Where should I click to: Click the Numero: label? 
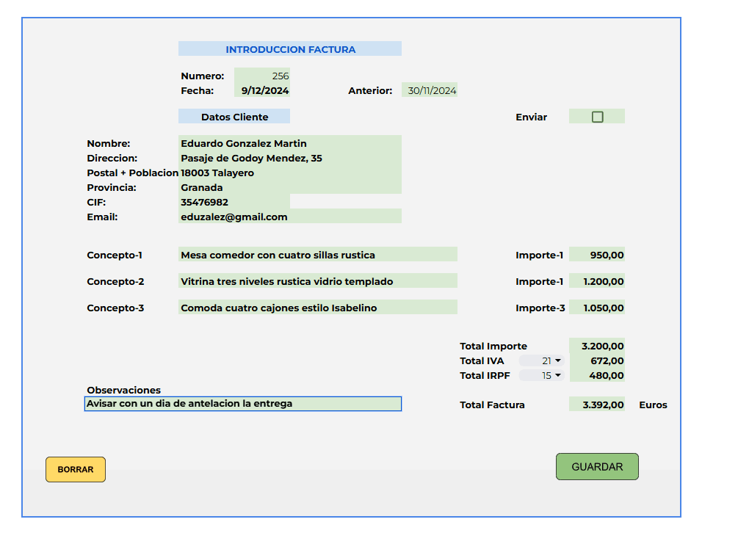point(203,76)
